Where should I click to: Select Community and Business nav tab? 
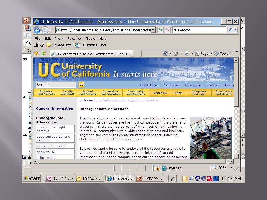135,93
